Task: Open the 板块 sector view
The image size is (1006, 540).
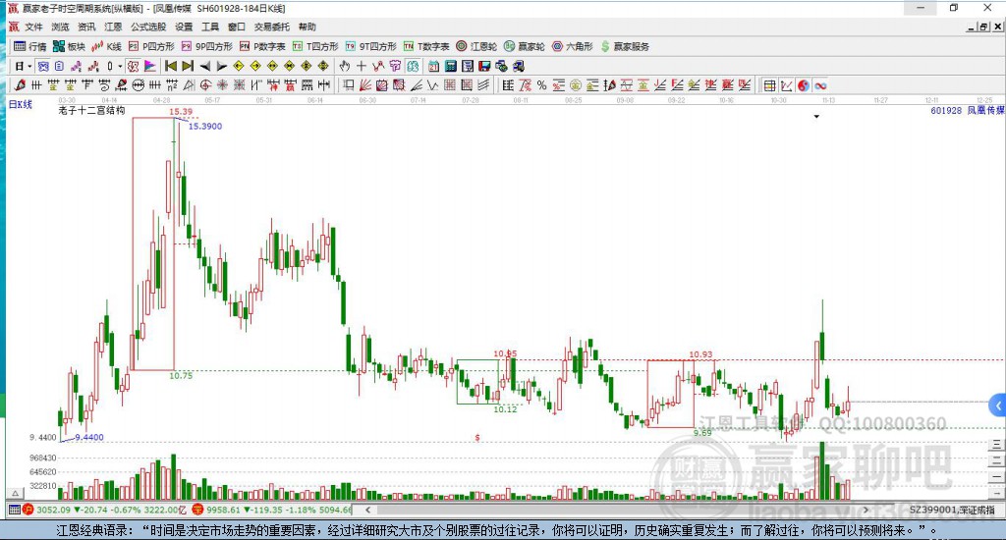Action: point(69,46)
